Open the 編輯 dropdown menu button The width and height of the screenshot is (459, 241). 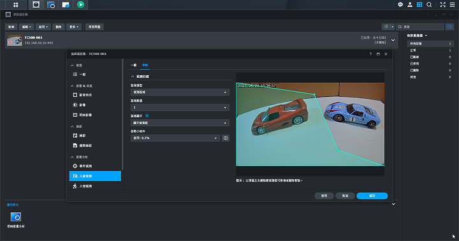pos(26,27)
